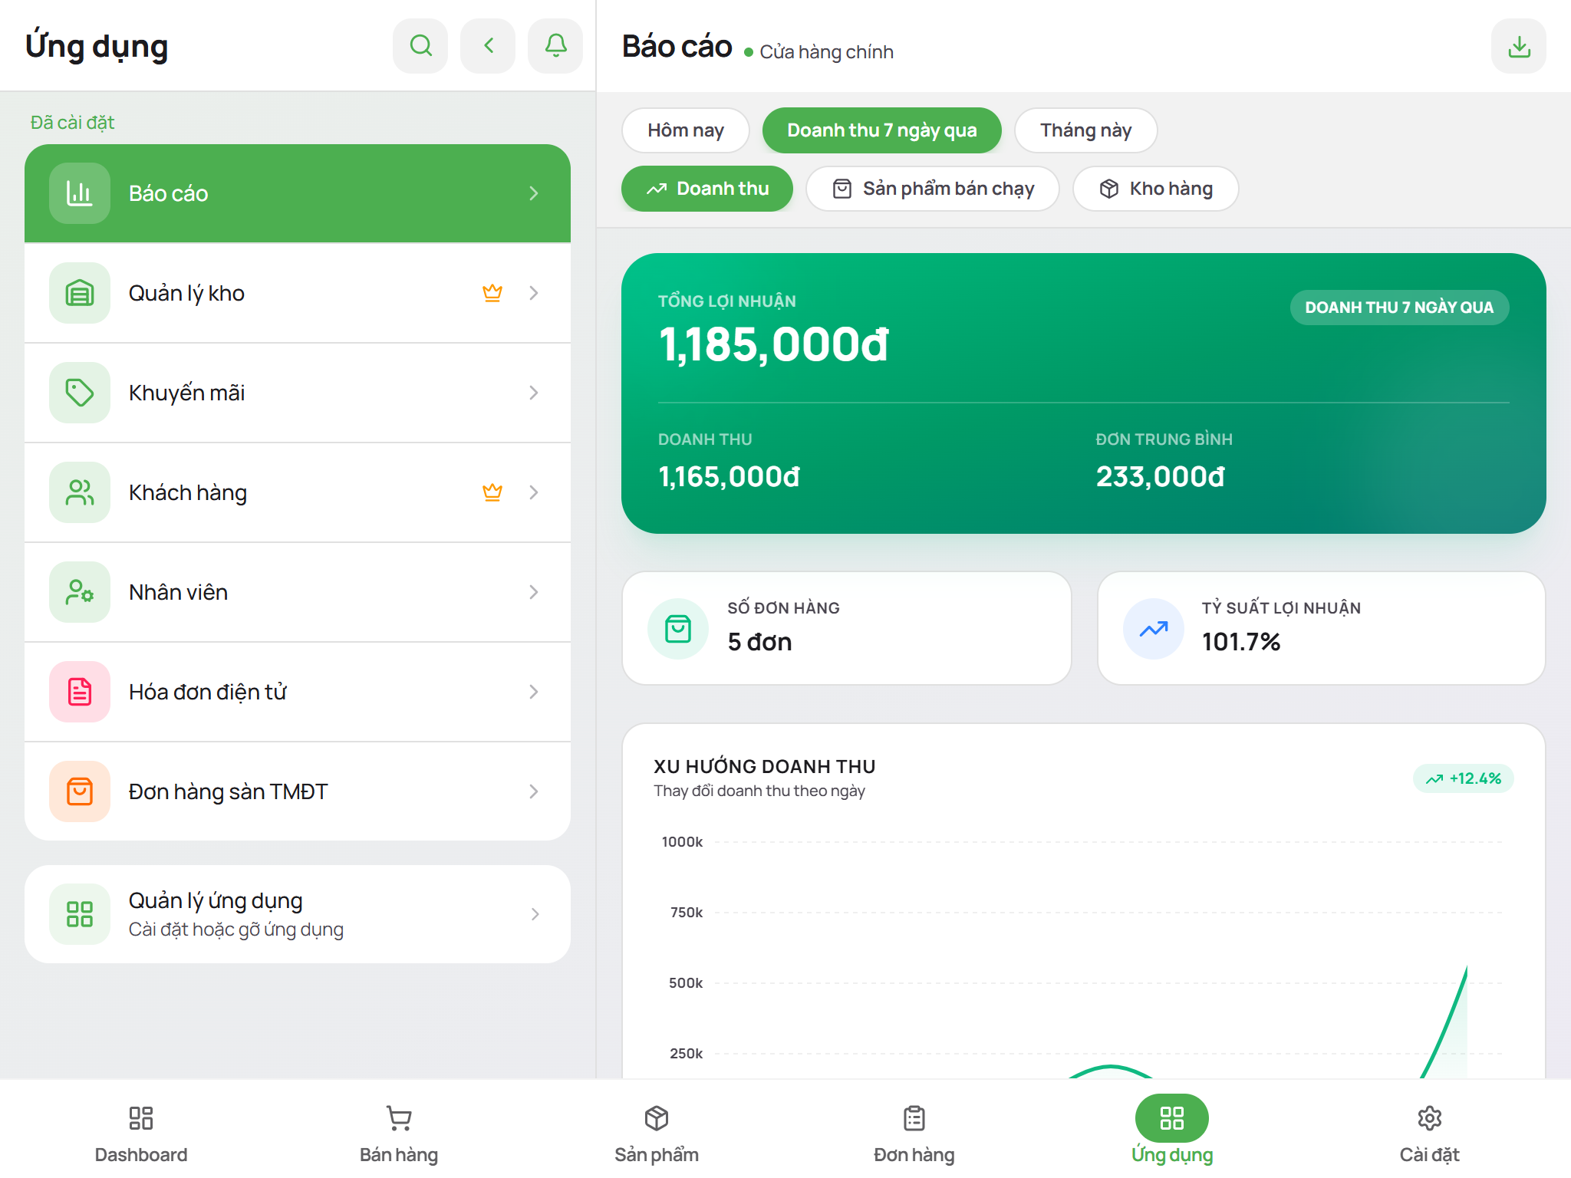Click the Đơn trung bình 233,000đ value
1571x1178 pixels.
1160,477
